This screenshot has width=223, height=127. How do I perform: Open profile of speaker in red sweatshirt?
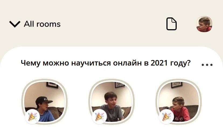179,102
